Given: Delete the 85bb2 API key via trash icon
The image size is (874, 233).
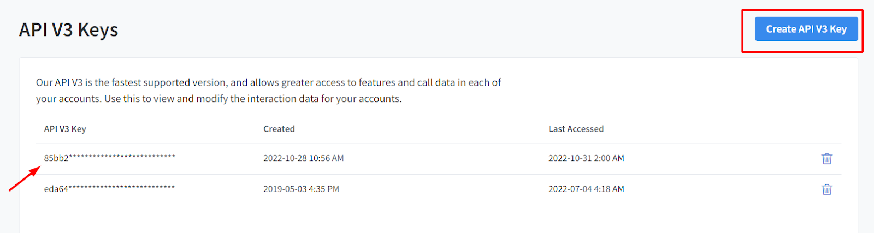Looking at the screenshot, I should [x=826, y=159].
